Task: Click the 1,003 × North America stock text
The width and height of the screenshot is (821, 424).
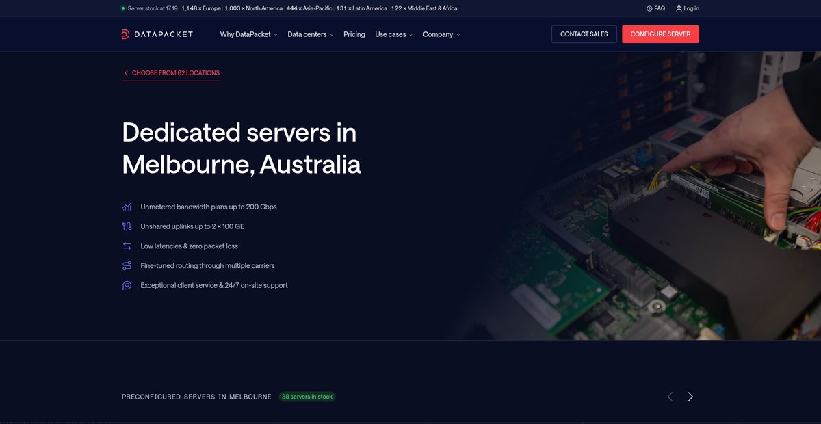Action: pos(253,8)
